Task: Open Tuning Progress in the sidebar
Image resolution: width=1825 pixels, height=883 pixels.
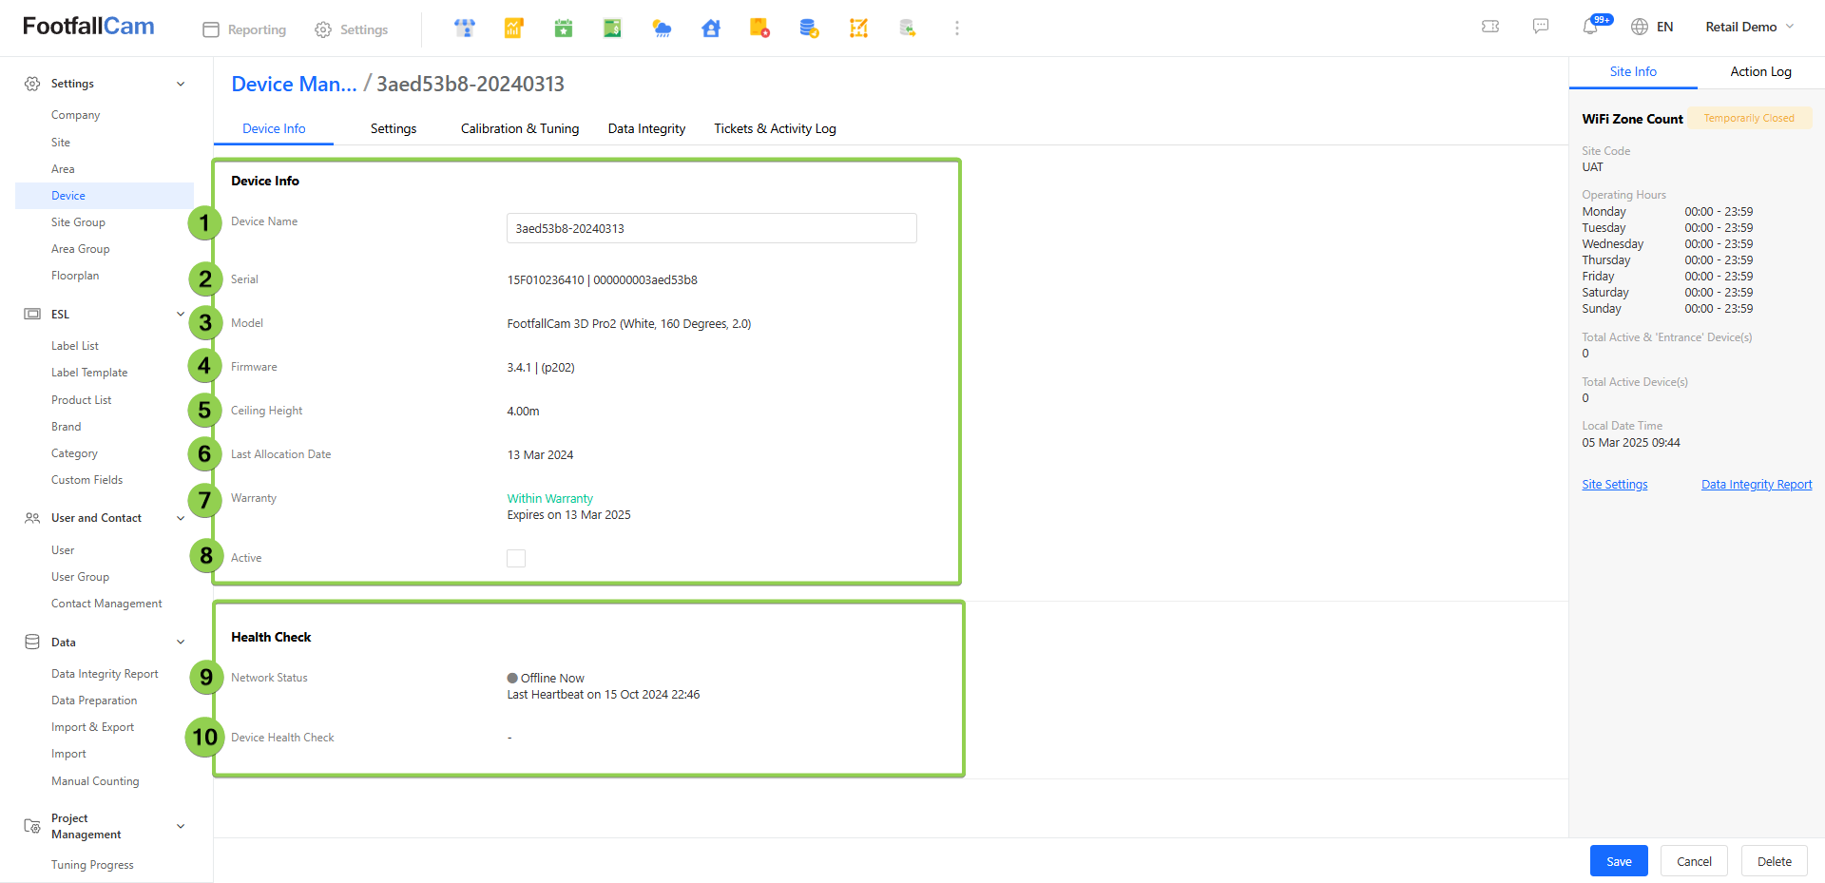Action: click(92, 865)
